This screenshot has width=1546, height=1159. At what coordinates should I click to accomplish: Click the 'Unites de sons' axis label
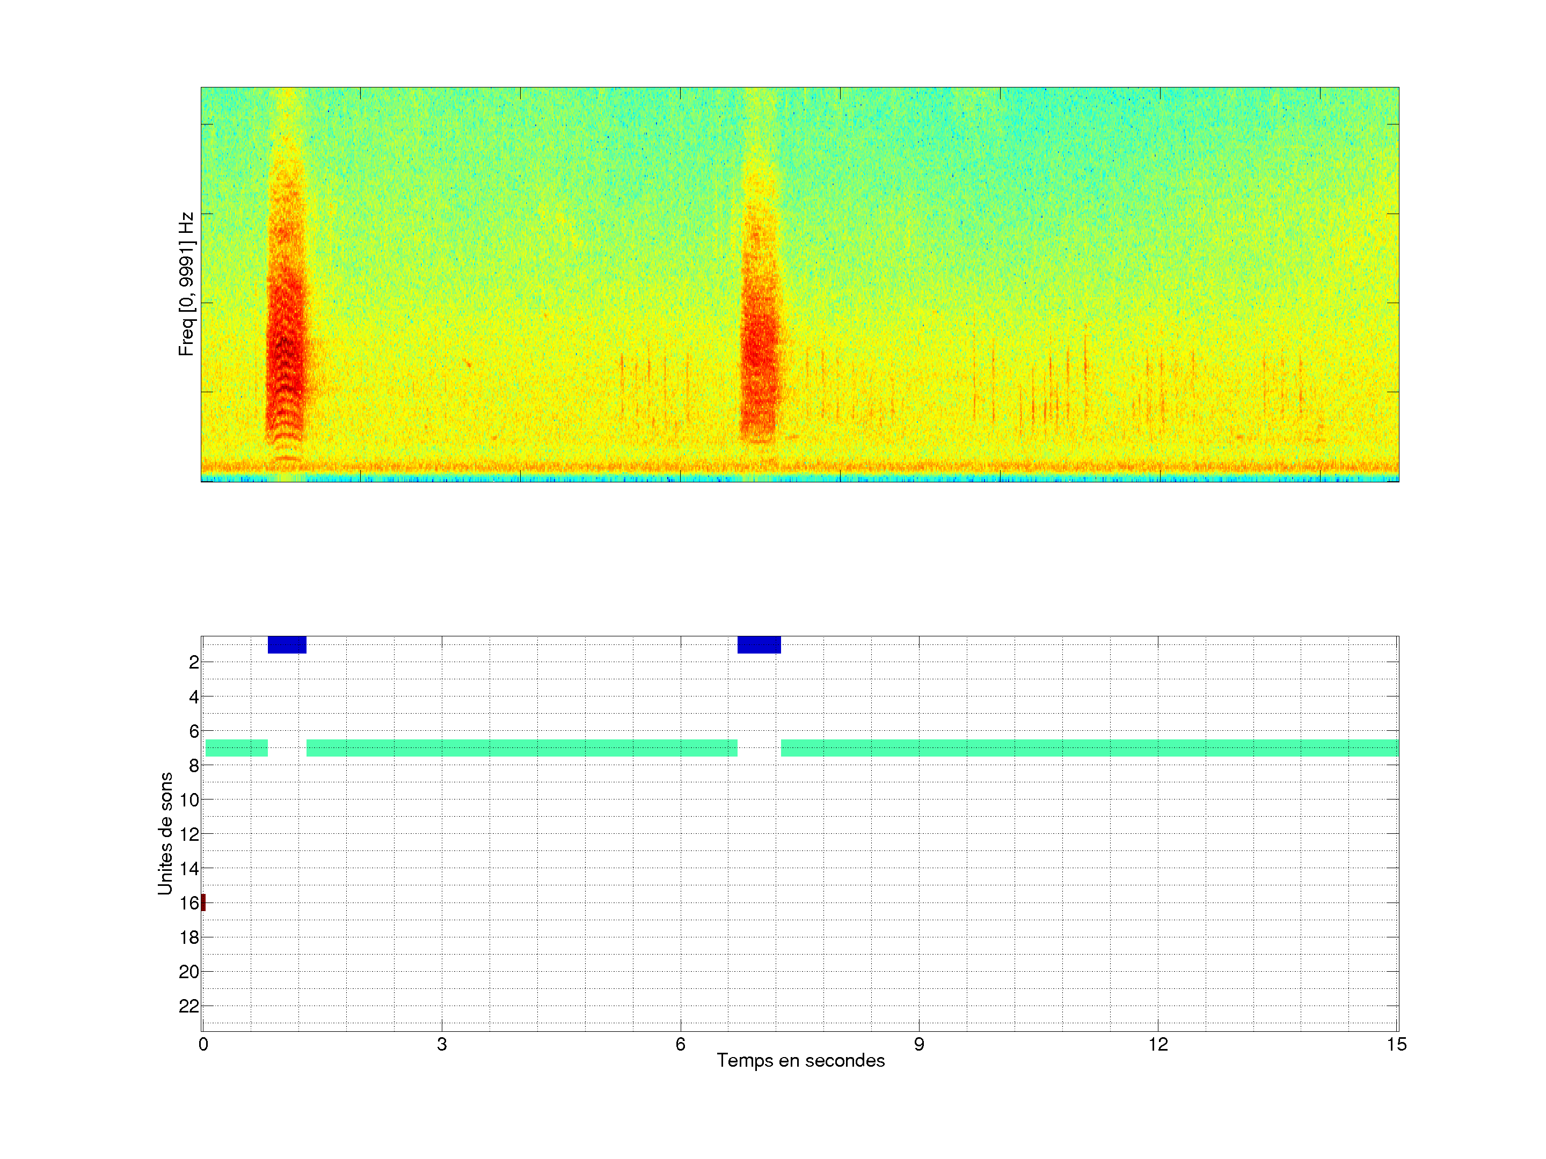click(165, 833)
